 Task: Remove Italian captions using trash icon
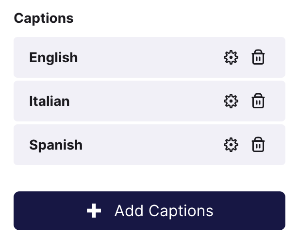pos(258,101)
